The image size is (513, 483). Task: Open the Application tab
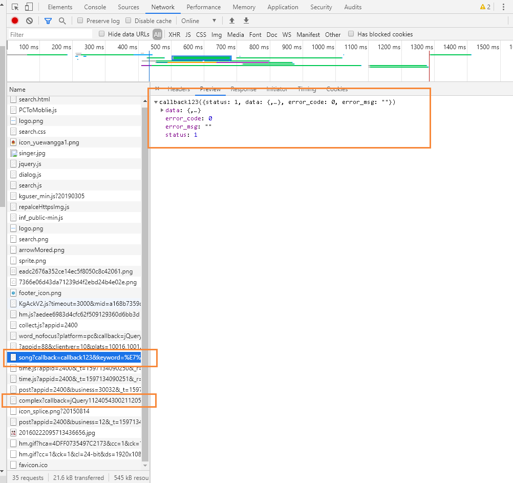click(283, 7)
